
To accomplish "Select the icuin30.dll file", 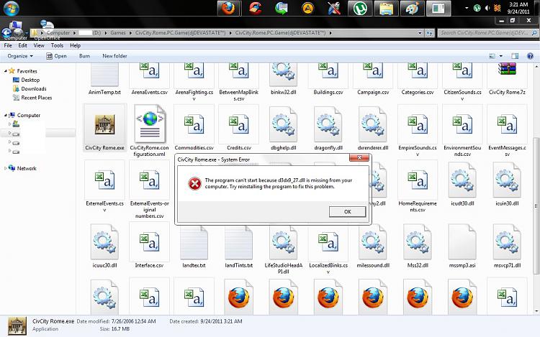I will click(x=507, y=184).
